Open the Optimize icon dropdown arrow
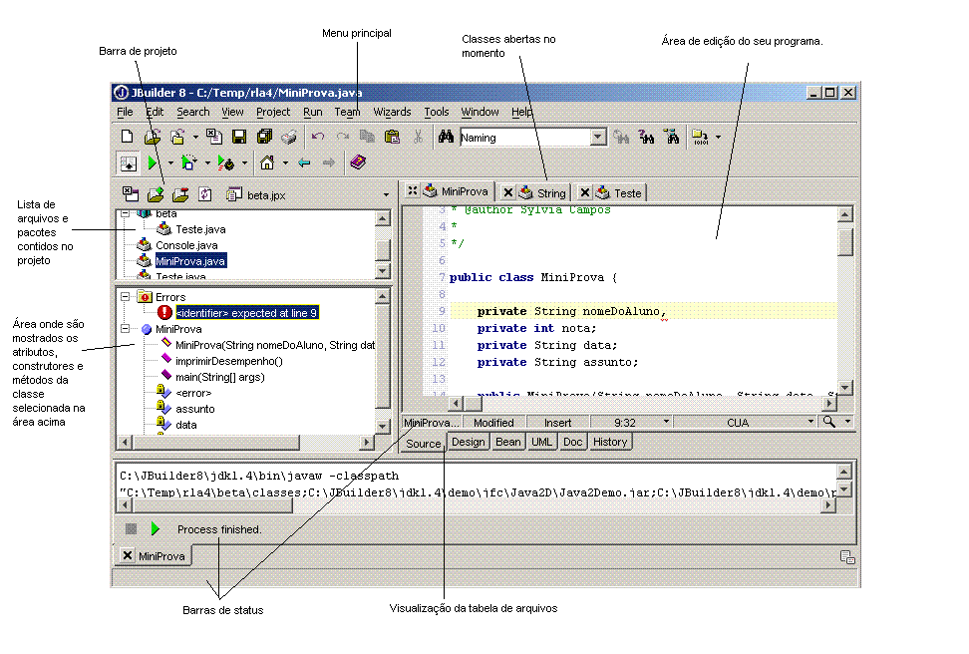Screen dimensions: 969x654 click(244, 163)
